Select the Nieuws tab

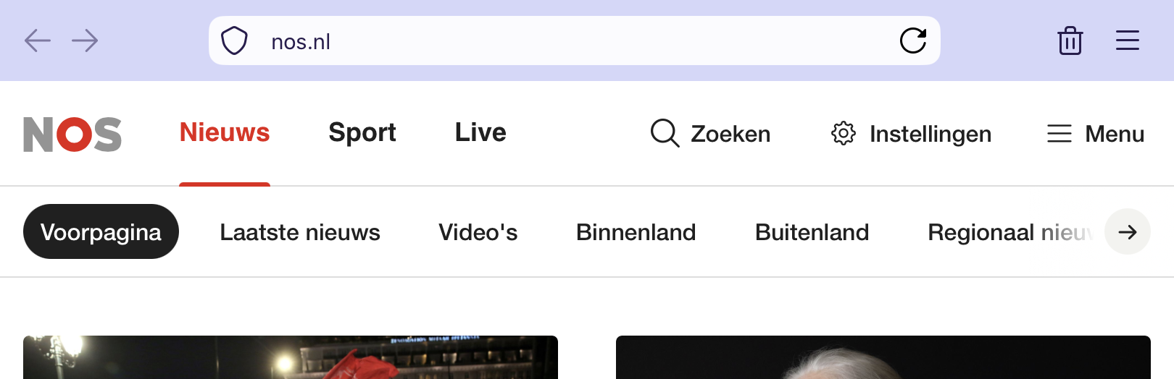click(225, 132)
